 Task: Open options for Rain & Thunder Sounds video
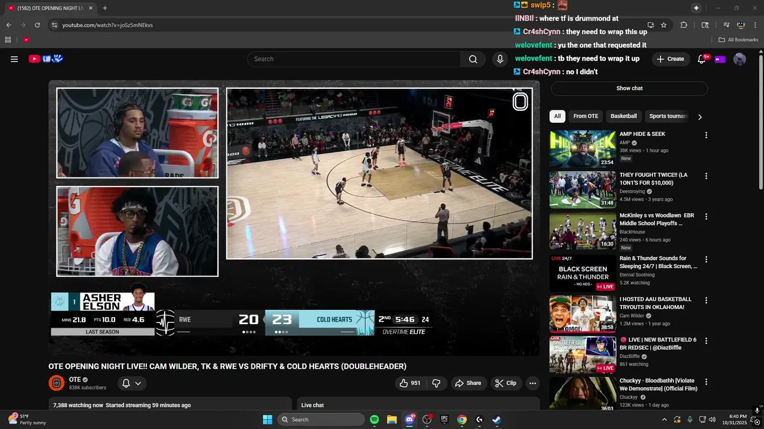pos(706,260)
